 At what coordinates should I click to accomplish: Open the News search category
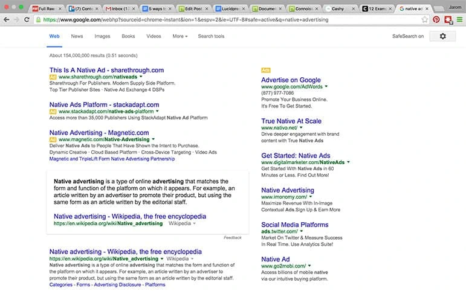coord(77,36)
